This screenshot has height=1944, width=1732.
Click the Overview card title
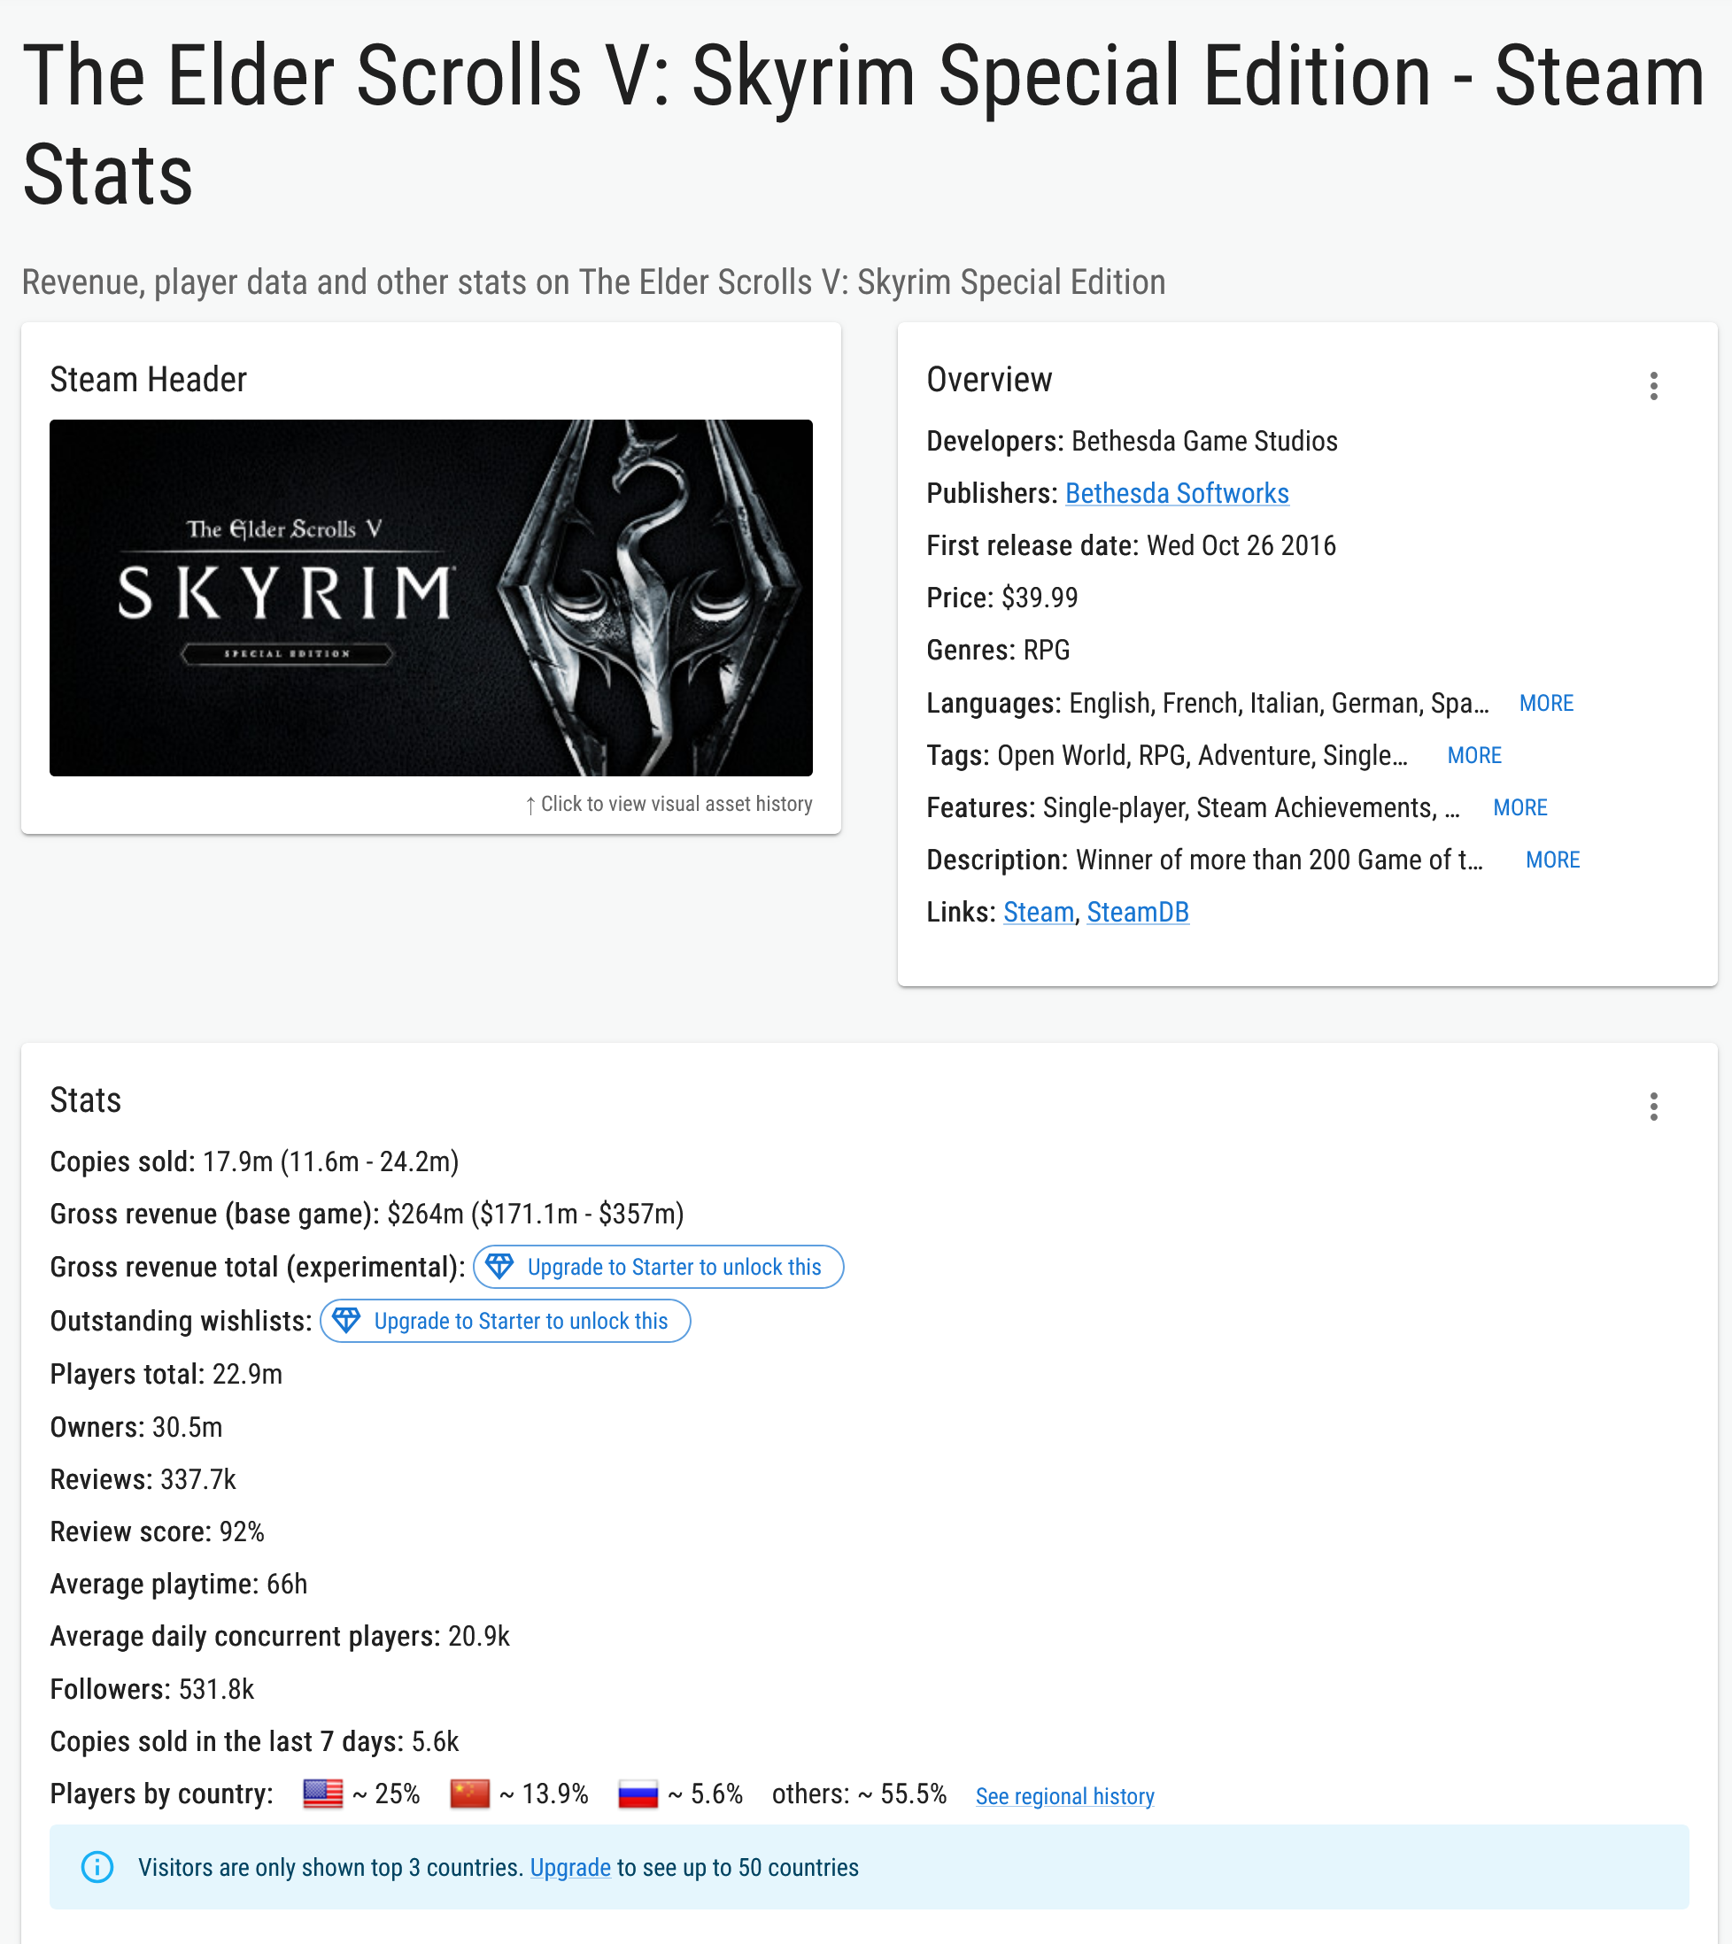click(x=989, y=380)
